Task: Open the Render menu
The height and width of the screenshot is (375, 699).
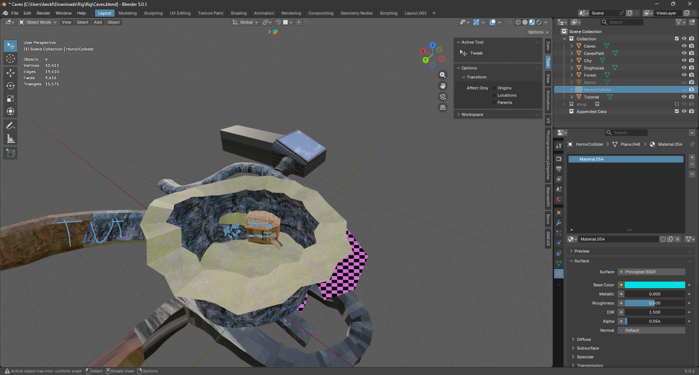Action: coord(43,13)
